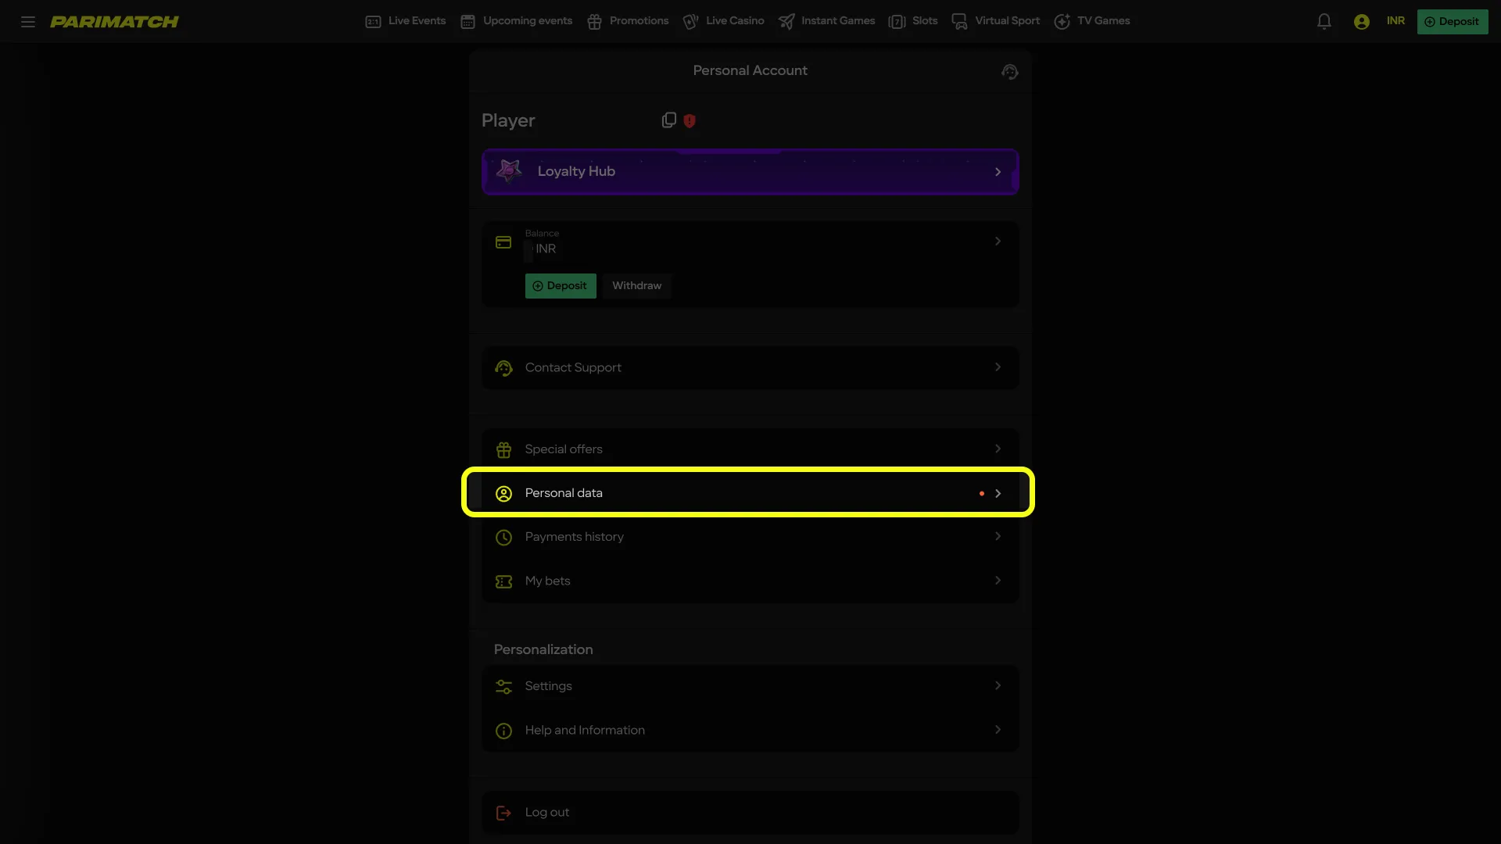Click the red verification shield beside Player
1501x844 pixels.
689,120
